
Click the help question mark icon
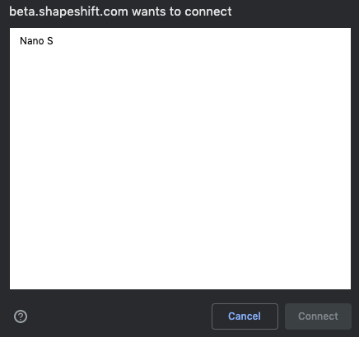pyautogui.click(x=21, y=316)
